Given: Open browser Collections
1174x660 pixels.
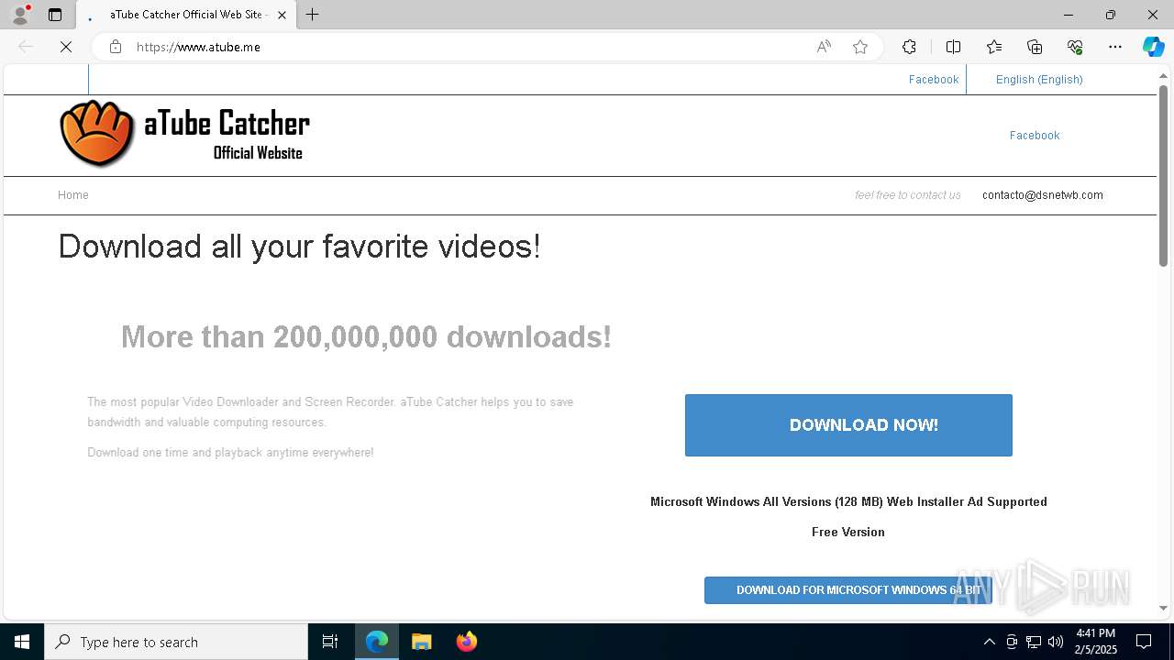Looking at the screenshot, I should (1035, 47).
